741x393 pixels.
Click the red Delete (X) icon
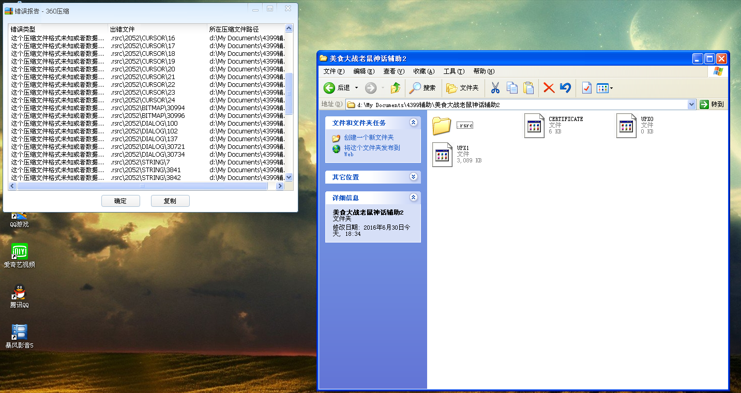click(548, 88)
